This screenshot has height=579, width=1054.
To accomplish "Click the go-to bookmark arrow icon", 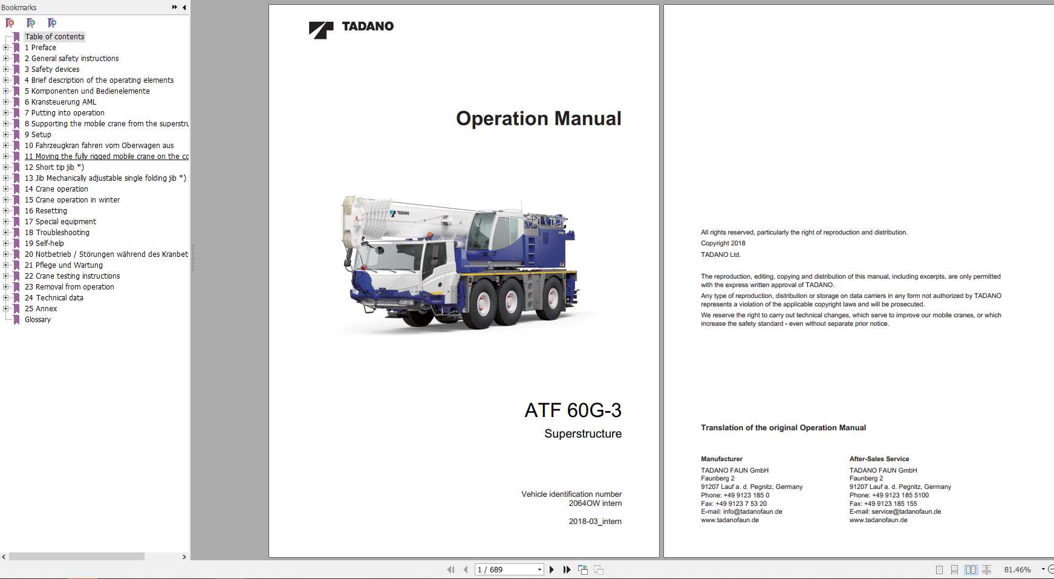I will 52,23.
